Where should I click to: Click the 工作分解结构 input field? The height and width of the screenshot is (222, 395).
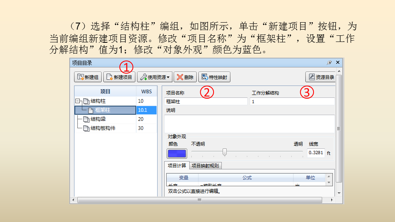point(292,102)
